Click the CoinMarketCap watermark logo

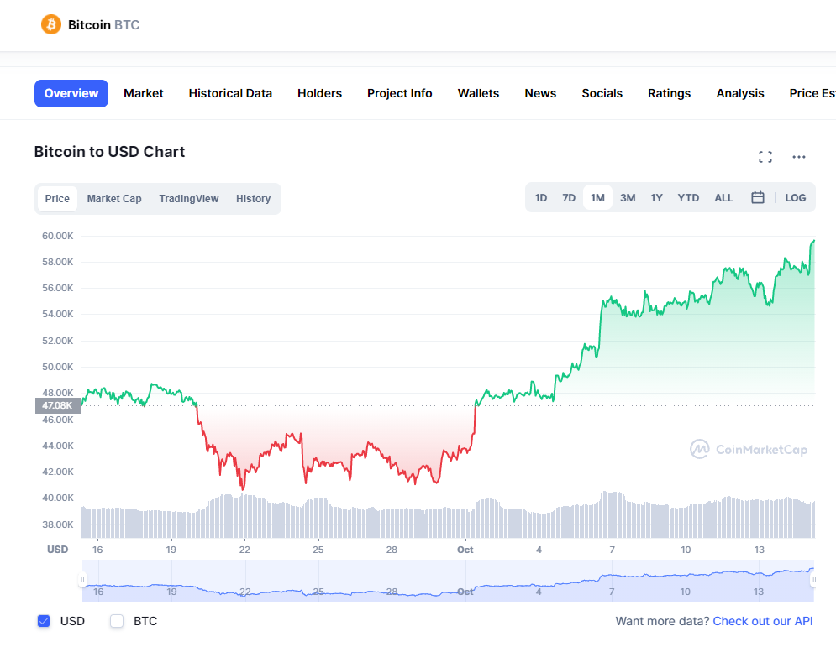[747, 449]
